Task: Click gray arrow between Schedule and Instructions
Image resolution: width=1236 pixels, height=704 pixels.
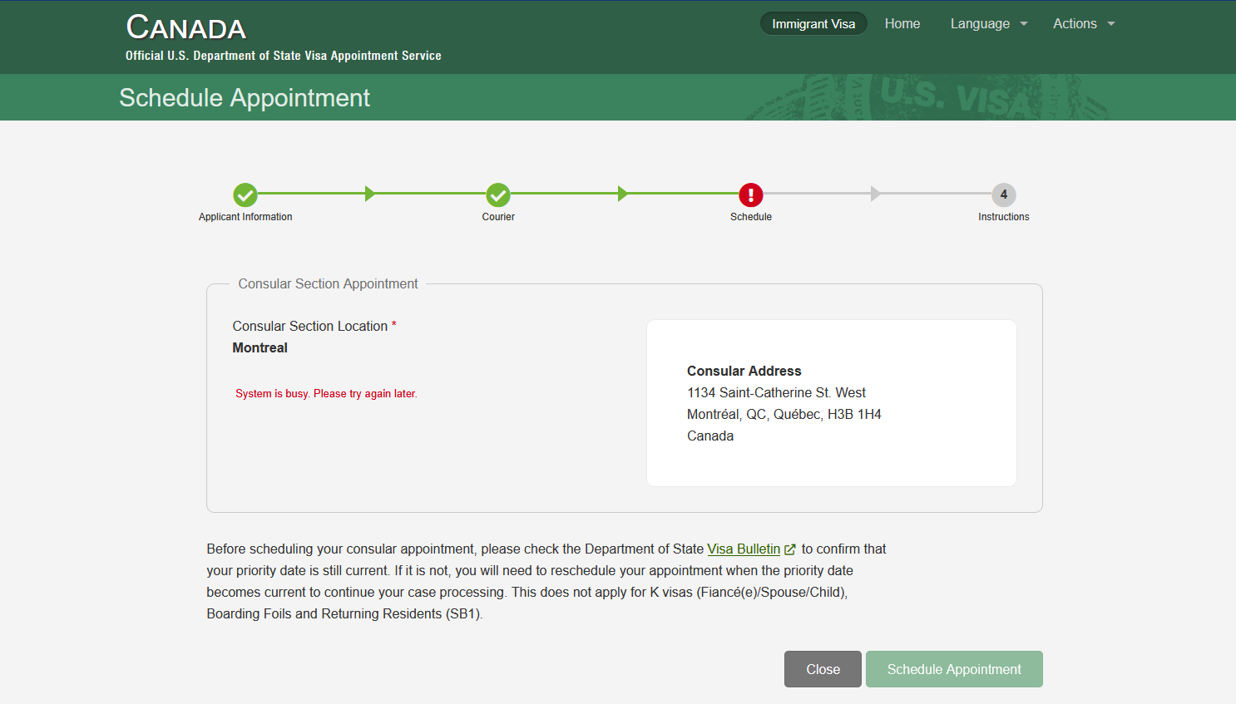Action: click(x=875, y=194)
